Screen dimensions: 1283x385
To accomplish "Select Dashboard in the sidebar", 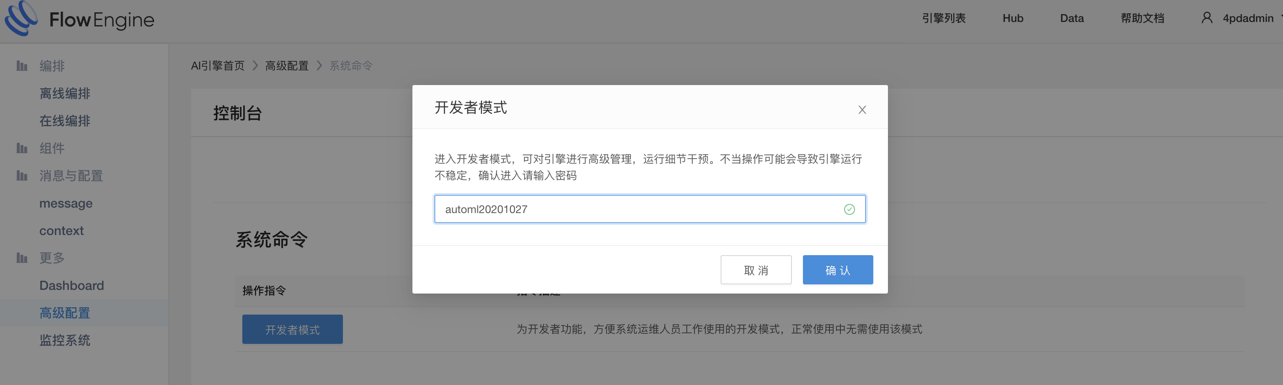I will (72, 285).
